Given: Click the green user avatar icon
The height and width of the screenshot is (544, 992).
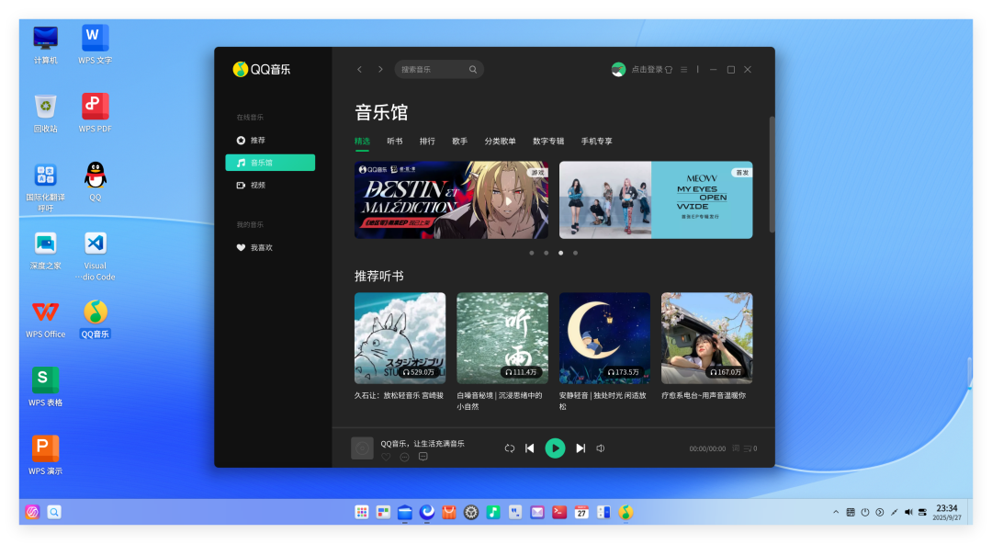Looking at the screenshot, I should point(618,70).
